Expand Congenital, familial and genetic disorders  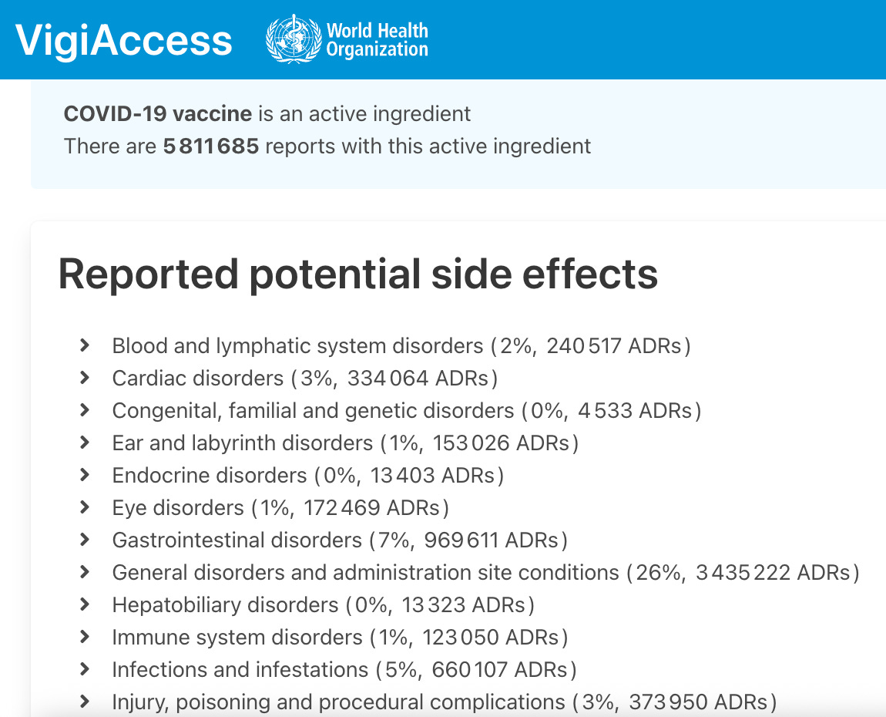[x=83, y=410]
